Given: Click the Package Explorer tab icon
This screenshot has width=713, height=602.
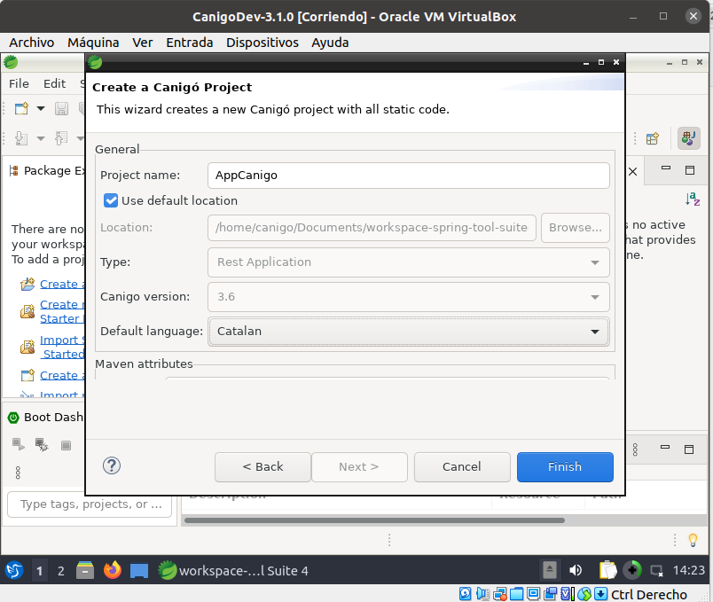Looking at the screenshot, I should [14, 170].
